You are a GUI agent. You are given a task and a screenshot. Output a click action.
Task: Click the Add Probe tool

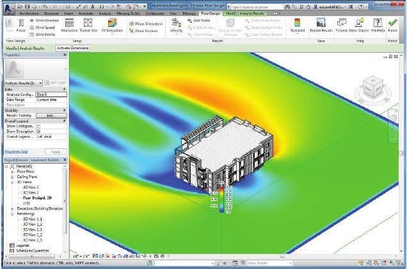click(201, 20)
